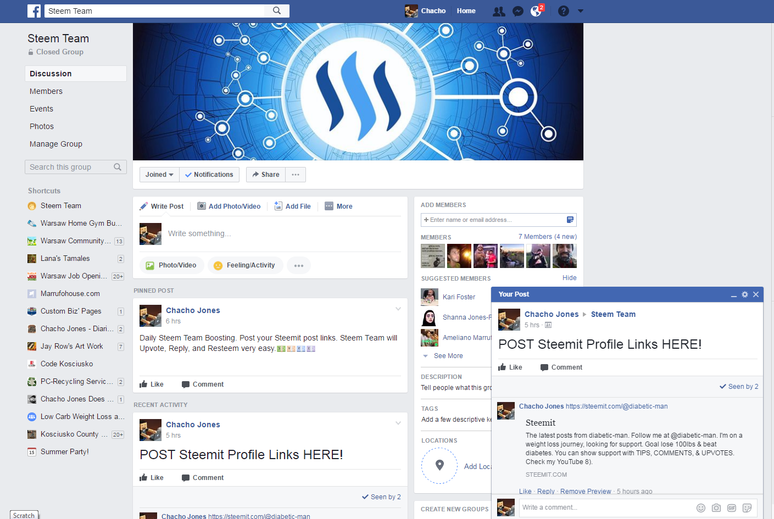774x519 pixels.
Task: Open the composer ellipsis more button
Action: [299, 265]
